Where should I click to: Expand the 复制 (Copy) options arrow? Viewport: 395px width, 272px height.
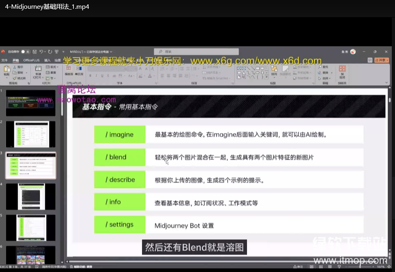[26, 73]
